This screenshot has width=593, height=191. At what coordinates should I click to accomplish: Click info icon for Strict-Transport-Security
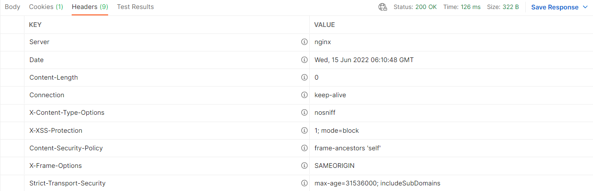pyautogui.click(x=304, y=183)
